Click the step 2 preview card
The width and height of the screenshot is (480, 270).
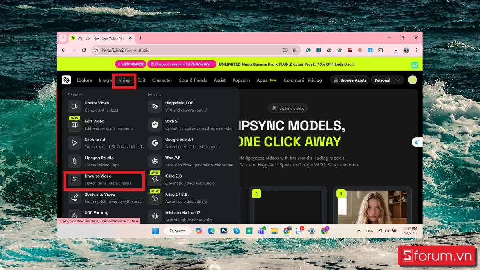288,206
